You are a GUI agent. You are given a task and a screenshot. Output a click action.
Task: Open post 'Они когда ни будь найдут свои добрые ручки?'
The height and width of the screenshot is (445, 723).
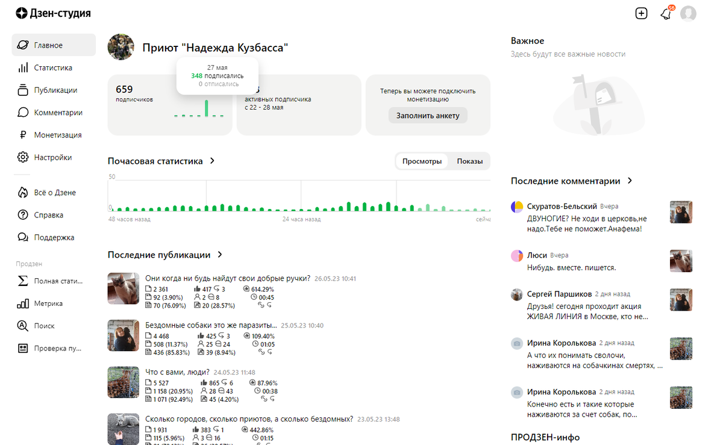point(228,278)
